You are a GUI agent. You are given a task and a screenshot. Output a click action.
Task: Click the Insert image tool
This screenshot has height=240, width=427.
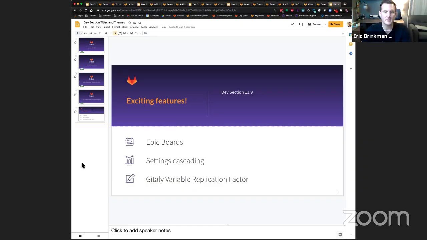click(124, 33)
